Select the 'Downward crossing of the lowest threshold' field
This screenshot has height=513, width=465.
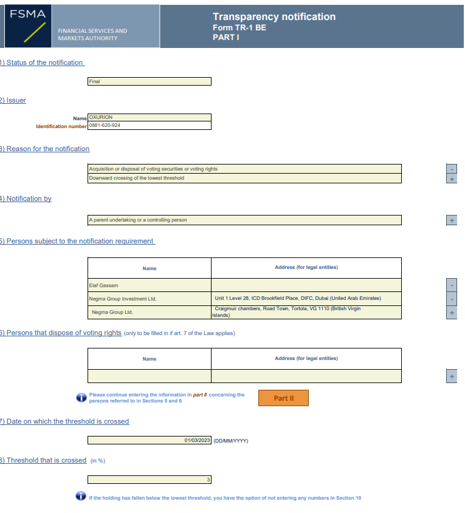[244, 178]
